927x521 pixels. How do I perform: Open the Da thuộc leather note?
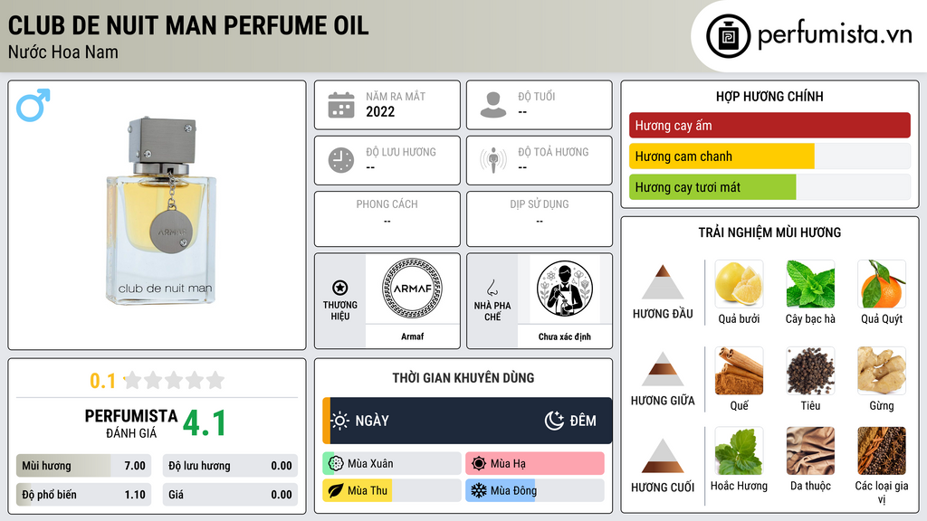pos(810,450)
